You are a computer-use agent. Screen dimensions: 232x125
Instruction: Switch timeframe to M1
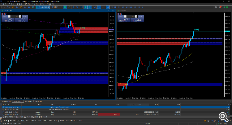108,7
